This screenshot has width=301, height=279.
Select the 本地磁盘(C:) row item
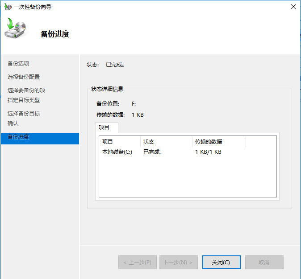pos(117,152)
